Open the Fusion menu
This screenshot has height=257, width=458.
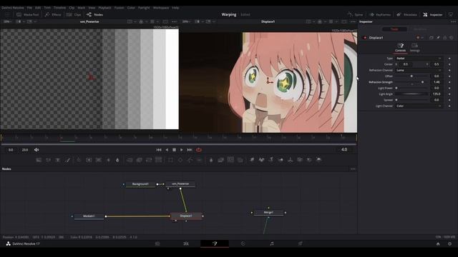point(120,8)
